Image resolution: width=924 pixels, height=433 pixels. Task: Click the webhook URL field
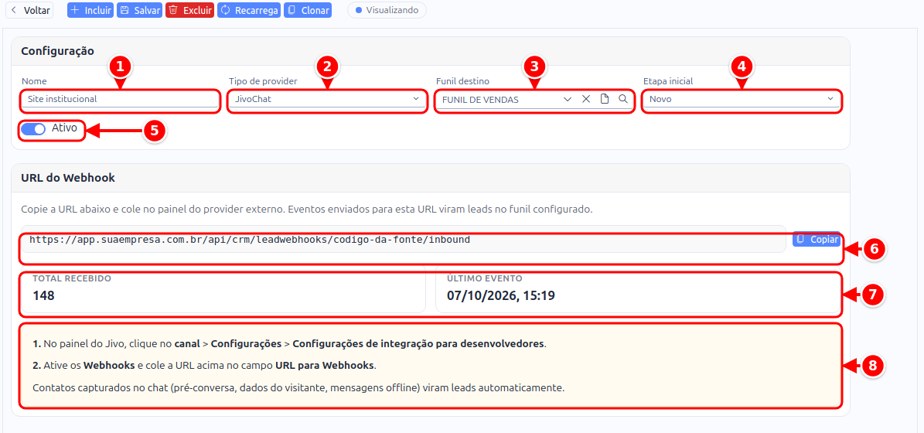point(404,239)
